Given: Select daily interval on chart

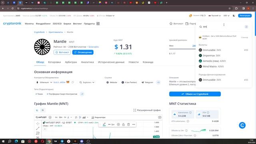Looking at the screenshot, I should pos(68,117).
